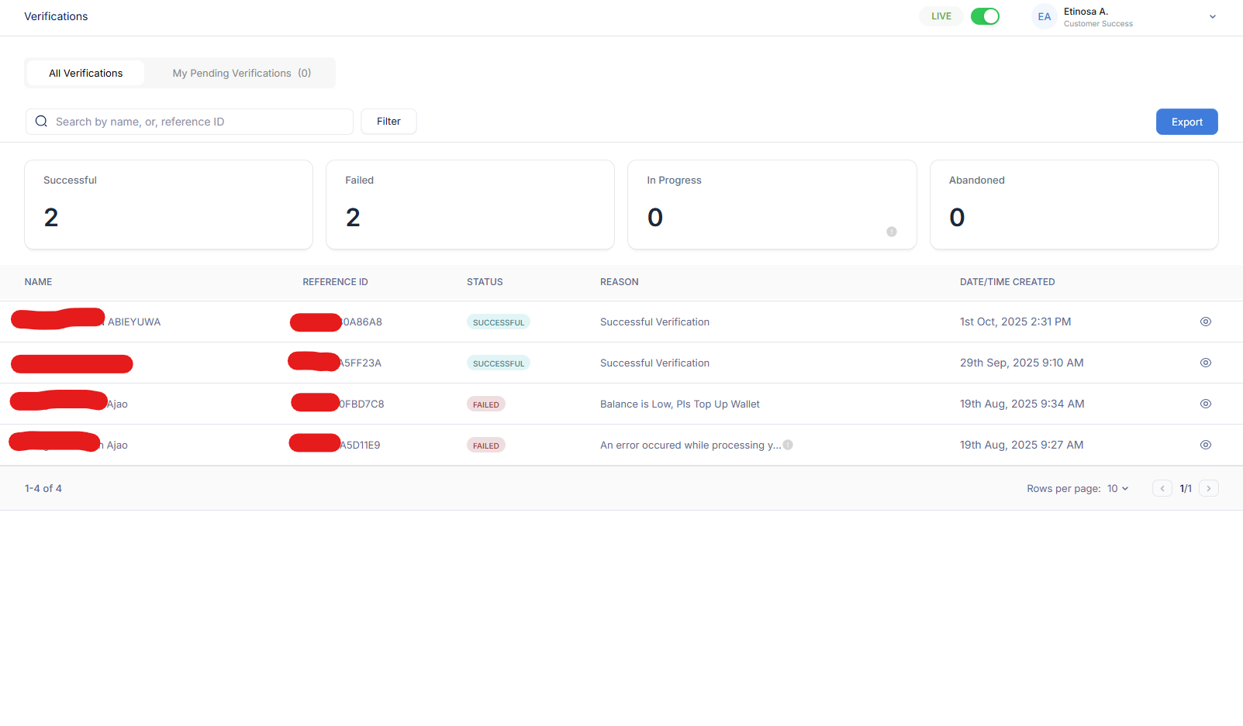Screen dimensions: 1243x726
Task: Click the Export button
Action: click(x=1186, y=122)
